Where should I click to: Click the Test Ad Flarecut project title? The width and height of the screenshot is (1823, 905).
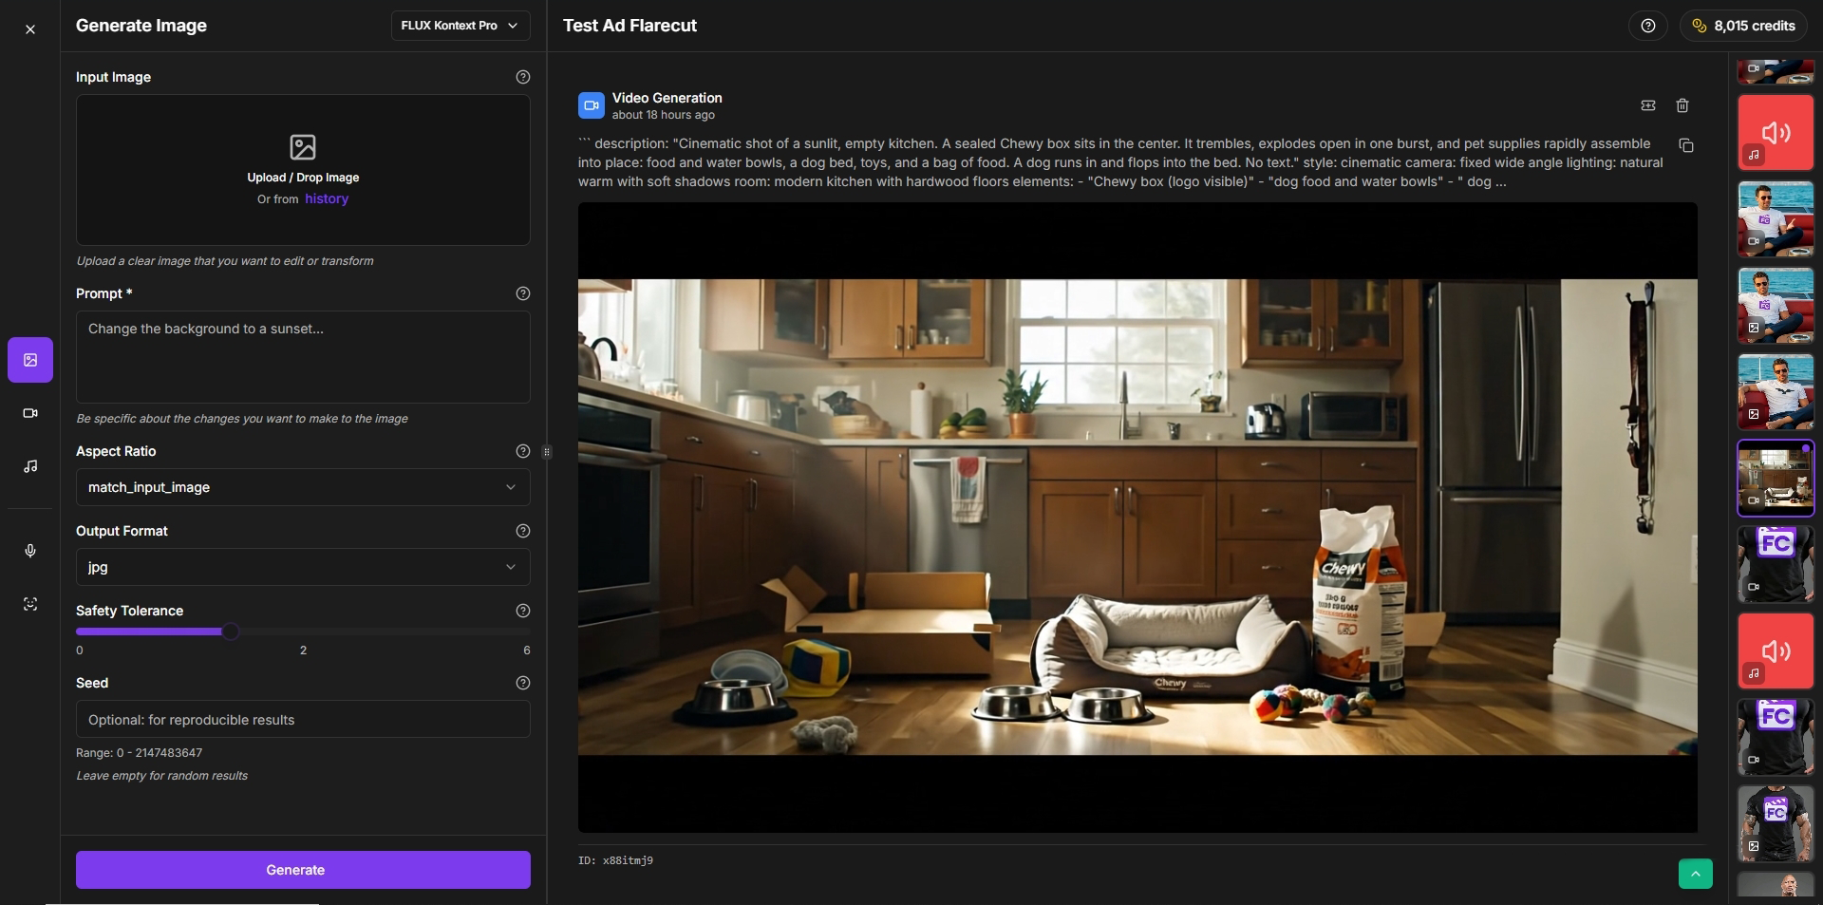(x=630, y=26)
